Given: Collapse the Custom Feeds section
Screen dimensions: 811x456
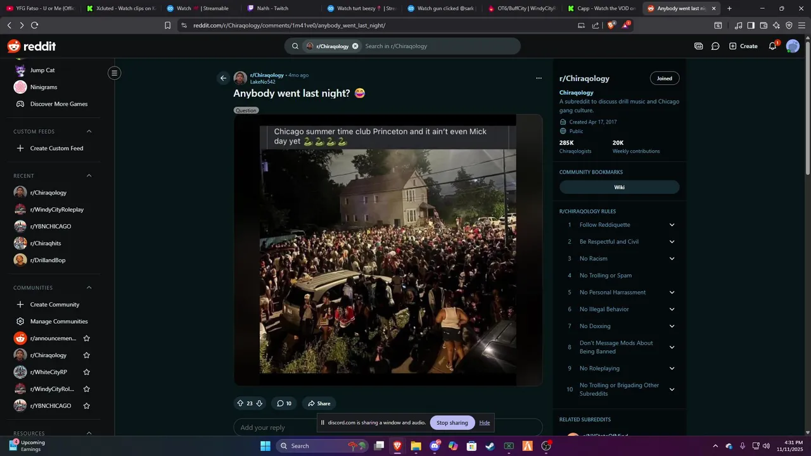Looking at the screenshot, I should (x=89, y=132).
